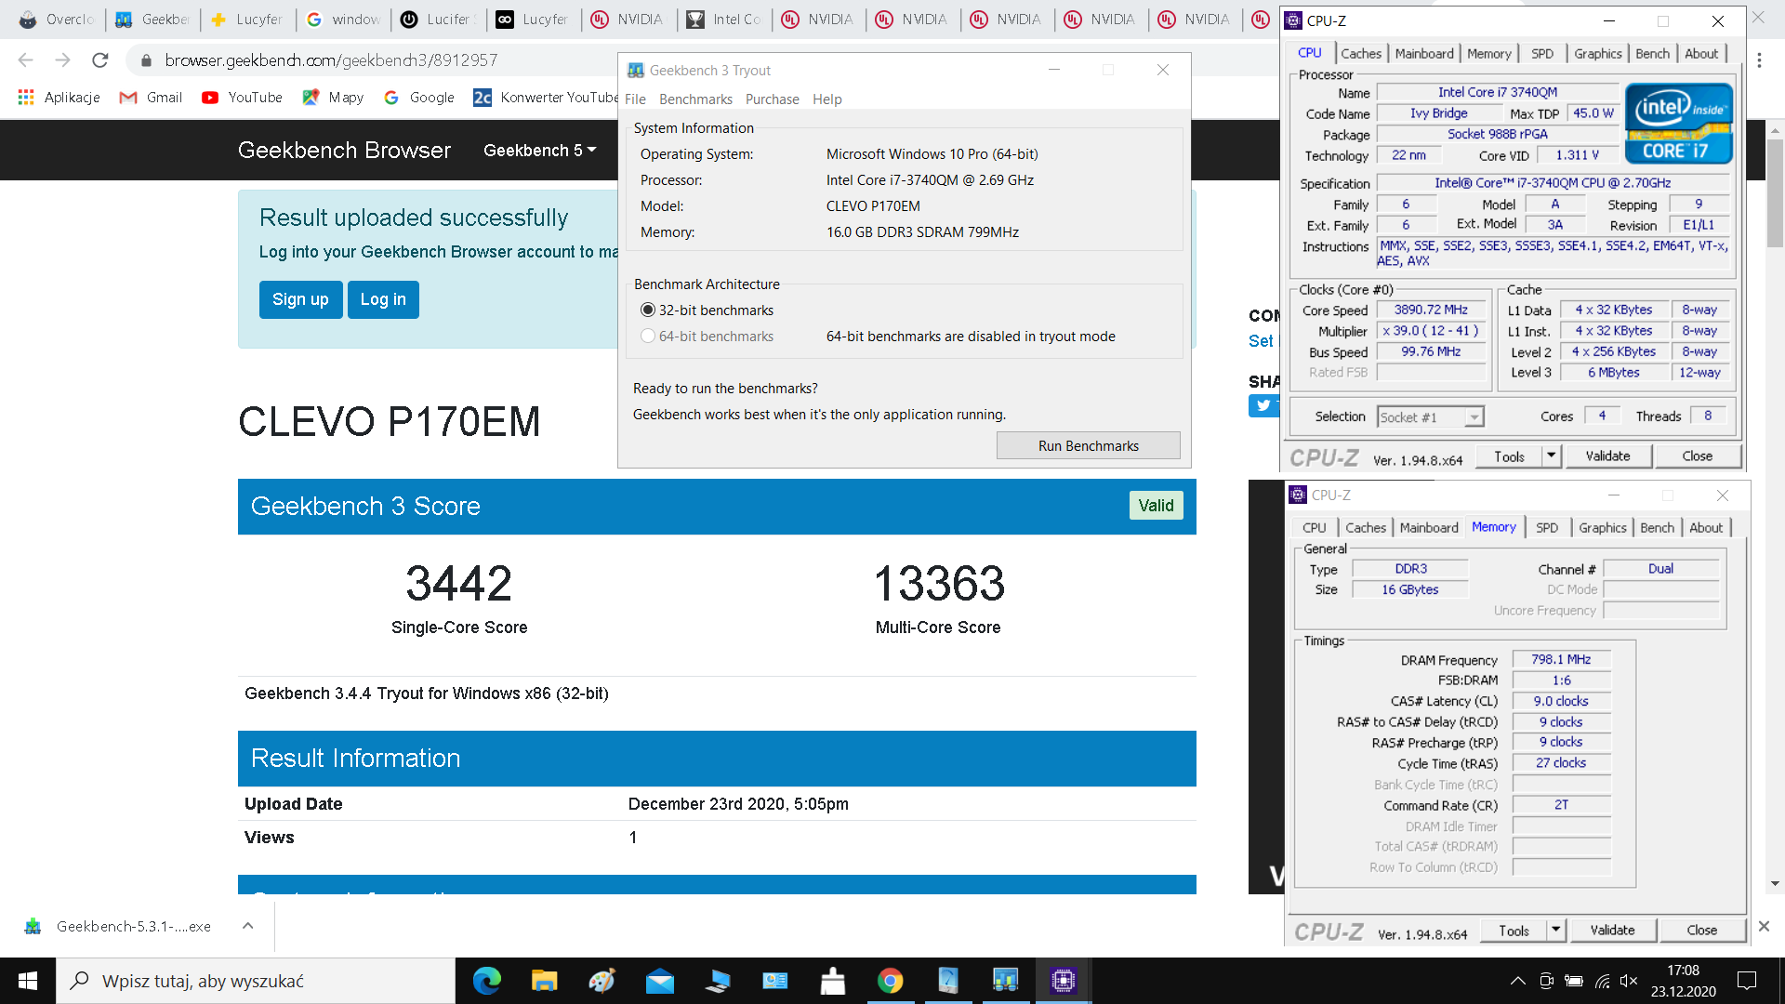
Task: Click the secure lock icon in address bar
Action: (x=145, y=60)
